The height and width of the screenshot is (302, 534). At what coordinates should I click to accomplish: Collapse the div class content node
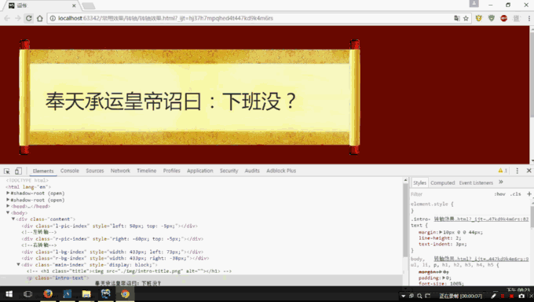pyautogui.click(x=13, y=219)
